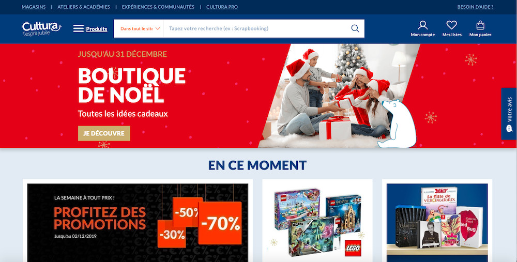Go to Magasins link

pos(34,7)
